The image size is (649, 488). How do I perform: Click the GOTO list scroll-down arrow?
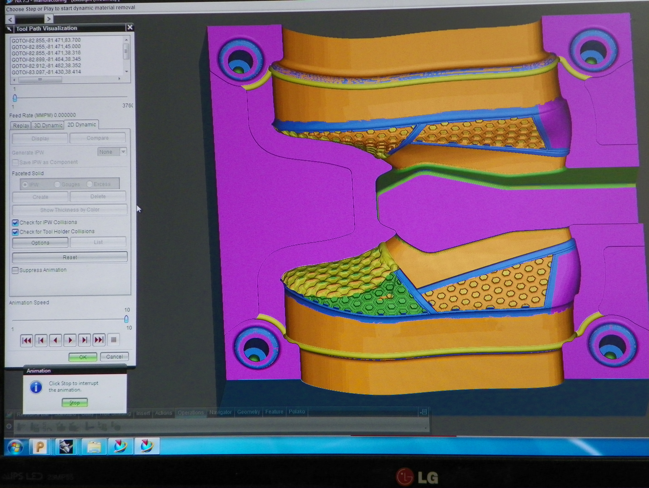click(x=127, y=71)
